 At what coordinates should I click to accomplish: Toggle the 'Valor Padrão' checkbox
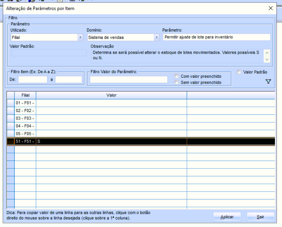(x=239, y=72)
